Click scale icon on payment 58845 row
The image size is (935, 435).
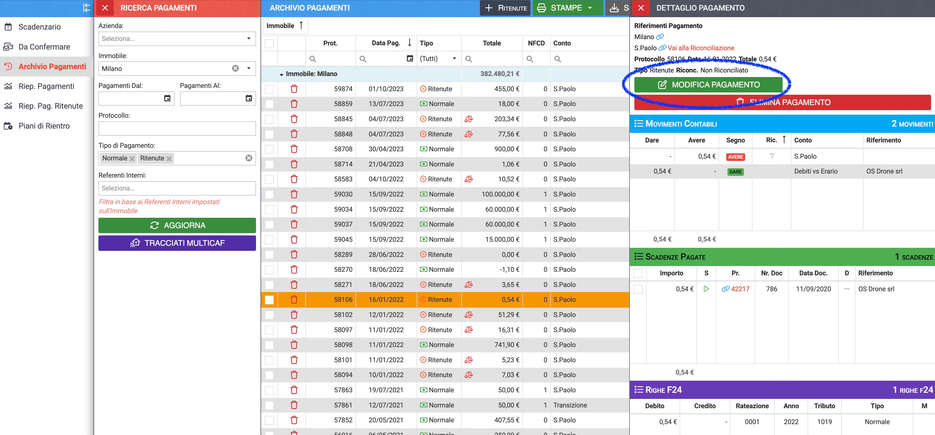(469, 119)
